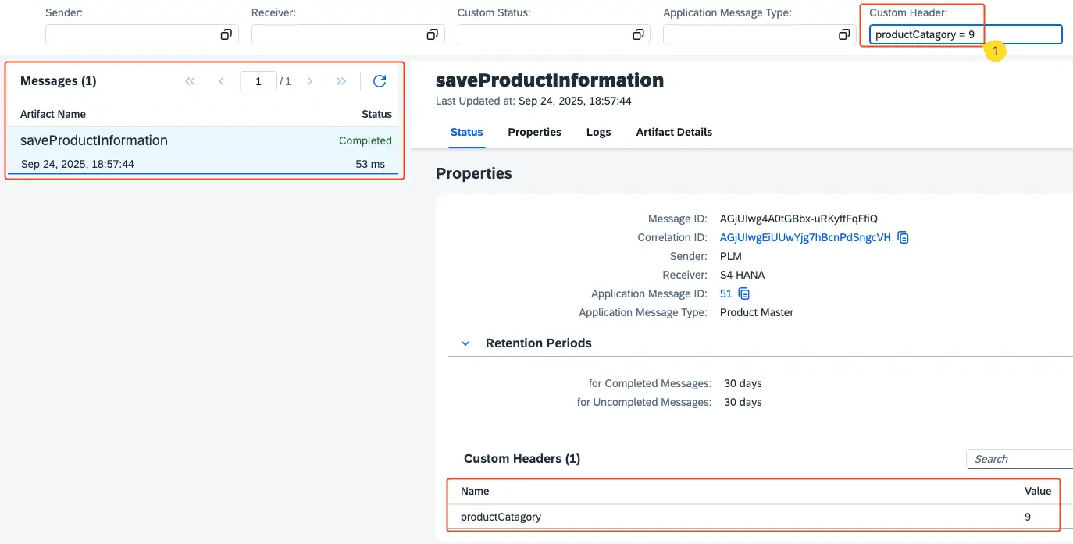Go to next messages page
The height and width of the screenshot is (544, 1073).
click(310, 81)
